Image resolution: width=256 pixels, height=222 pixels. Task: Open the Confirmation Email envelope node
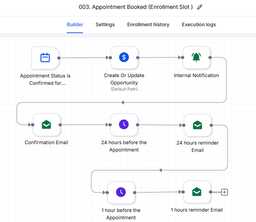(47, 125)
